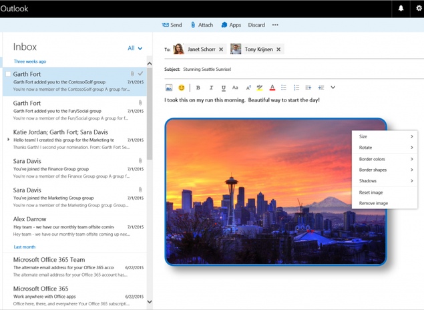Click the message list scrollbar thumb
The width and height of the screenshot is (424, 310).
(x=150, y=114)
